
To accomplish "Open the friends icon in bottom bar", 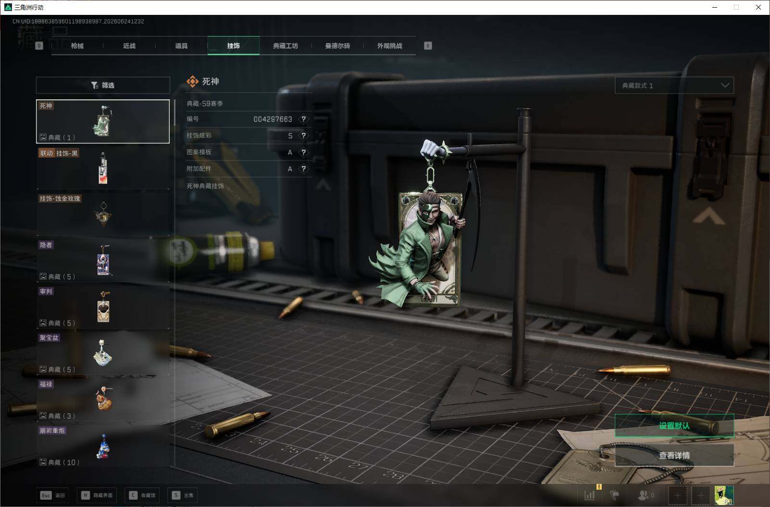I will [x=646, y=495].
